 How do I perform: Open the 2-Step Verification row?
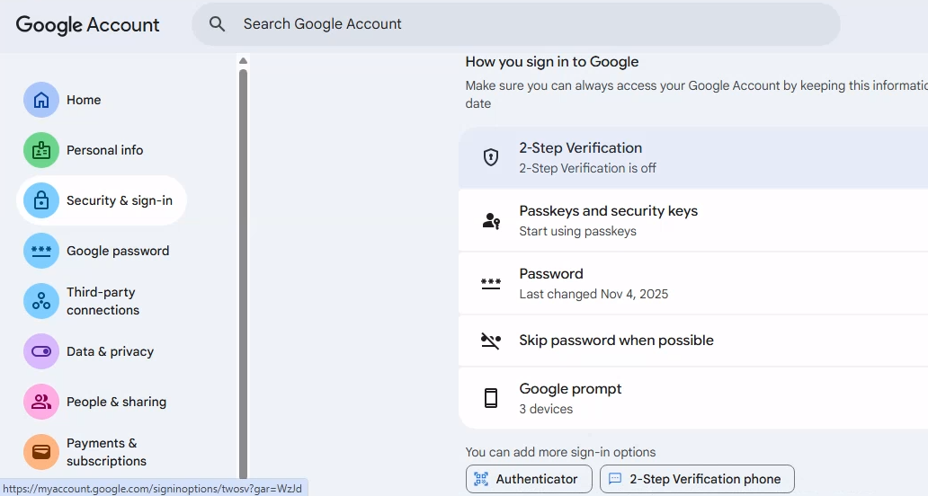[x=693, y=157]
